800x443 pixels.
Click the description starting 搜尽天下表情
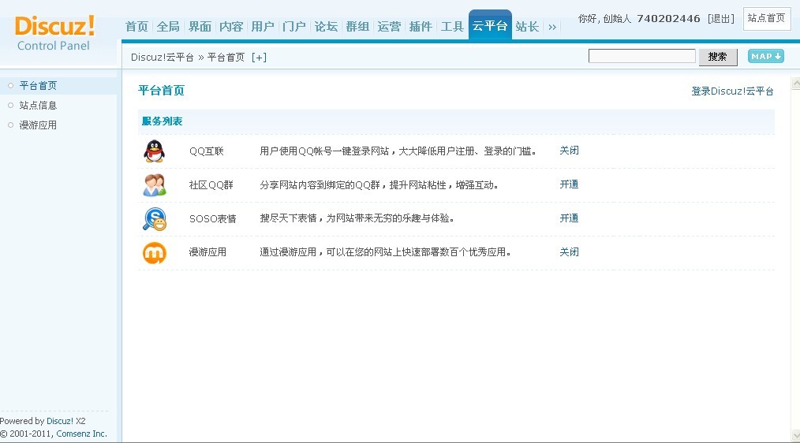click(x=357, y=218)
